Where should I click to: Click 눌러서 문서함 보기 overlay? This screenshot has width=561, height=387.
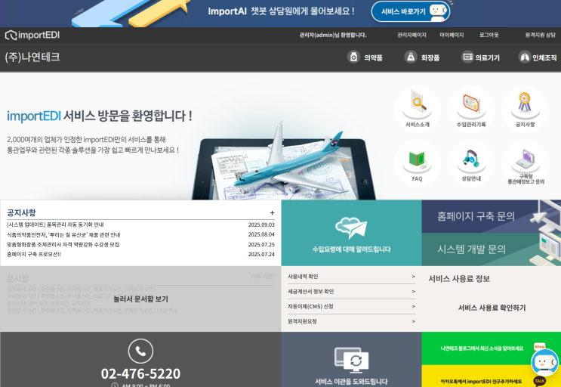pos(140,299)
